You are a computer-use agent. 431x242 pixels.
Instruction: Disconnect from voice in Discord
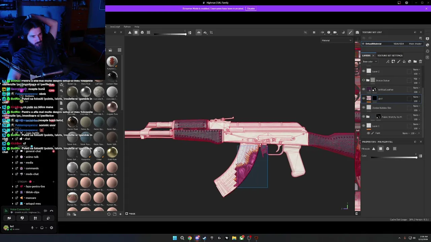tap(52, 211)
